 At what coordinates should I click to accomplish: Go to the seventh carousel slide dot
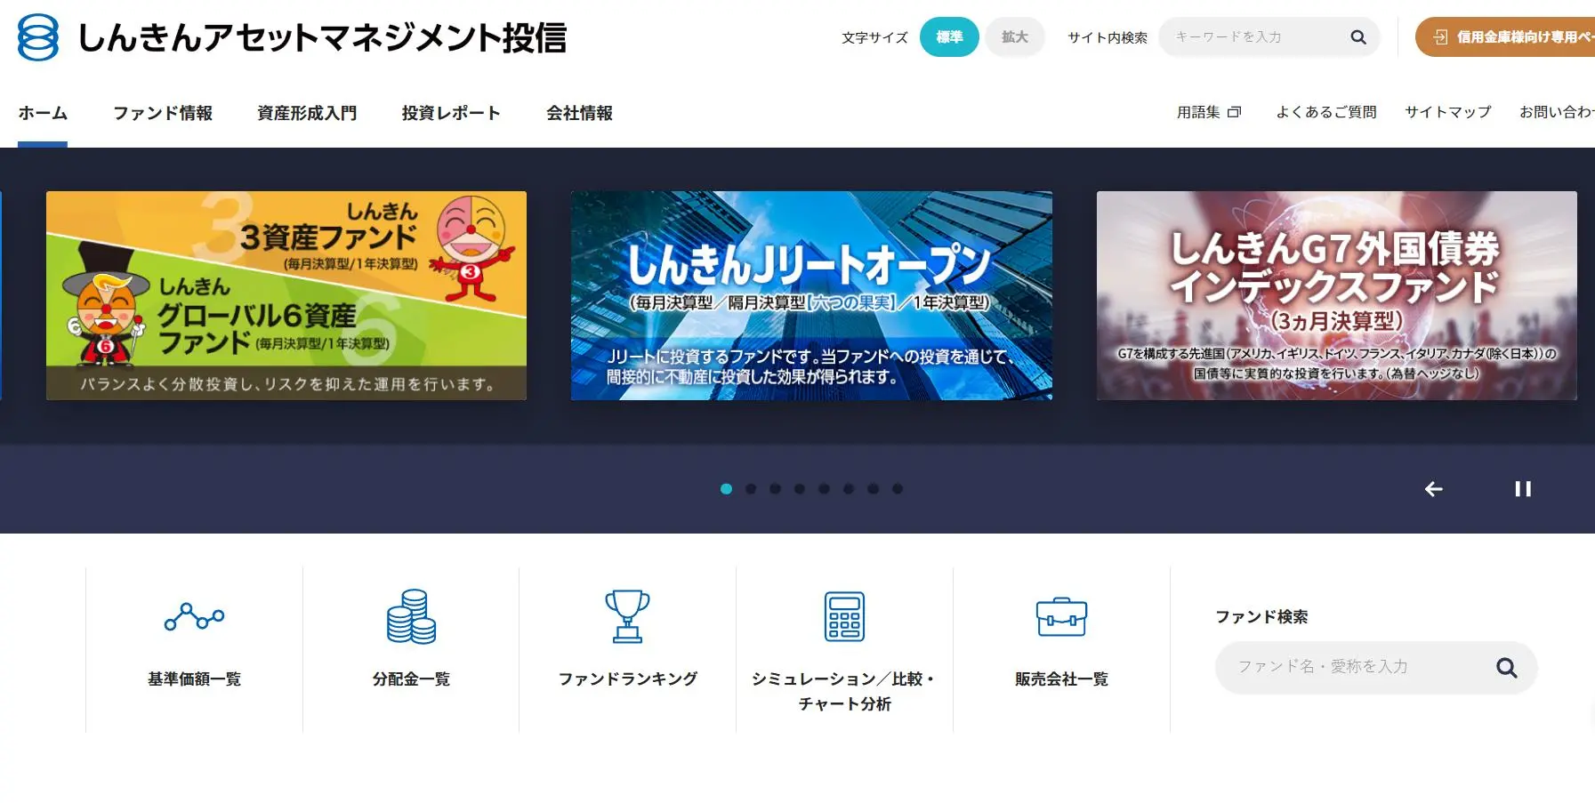pos(873,489)
